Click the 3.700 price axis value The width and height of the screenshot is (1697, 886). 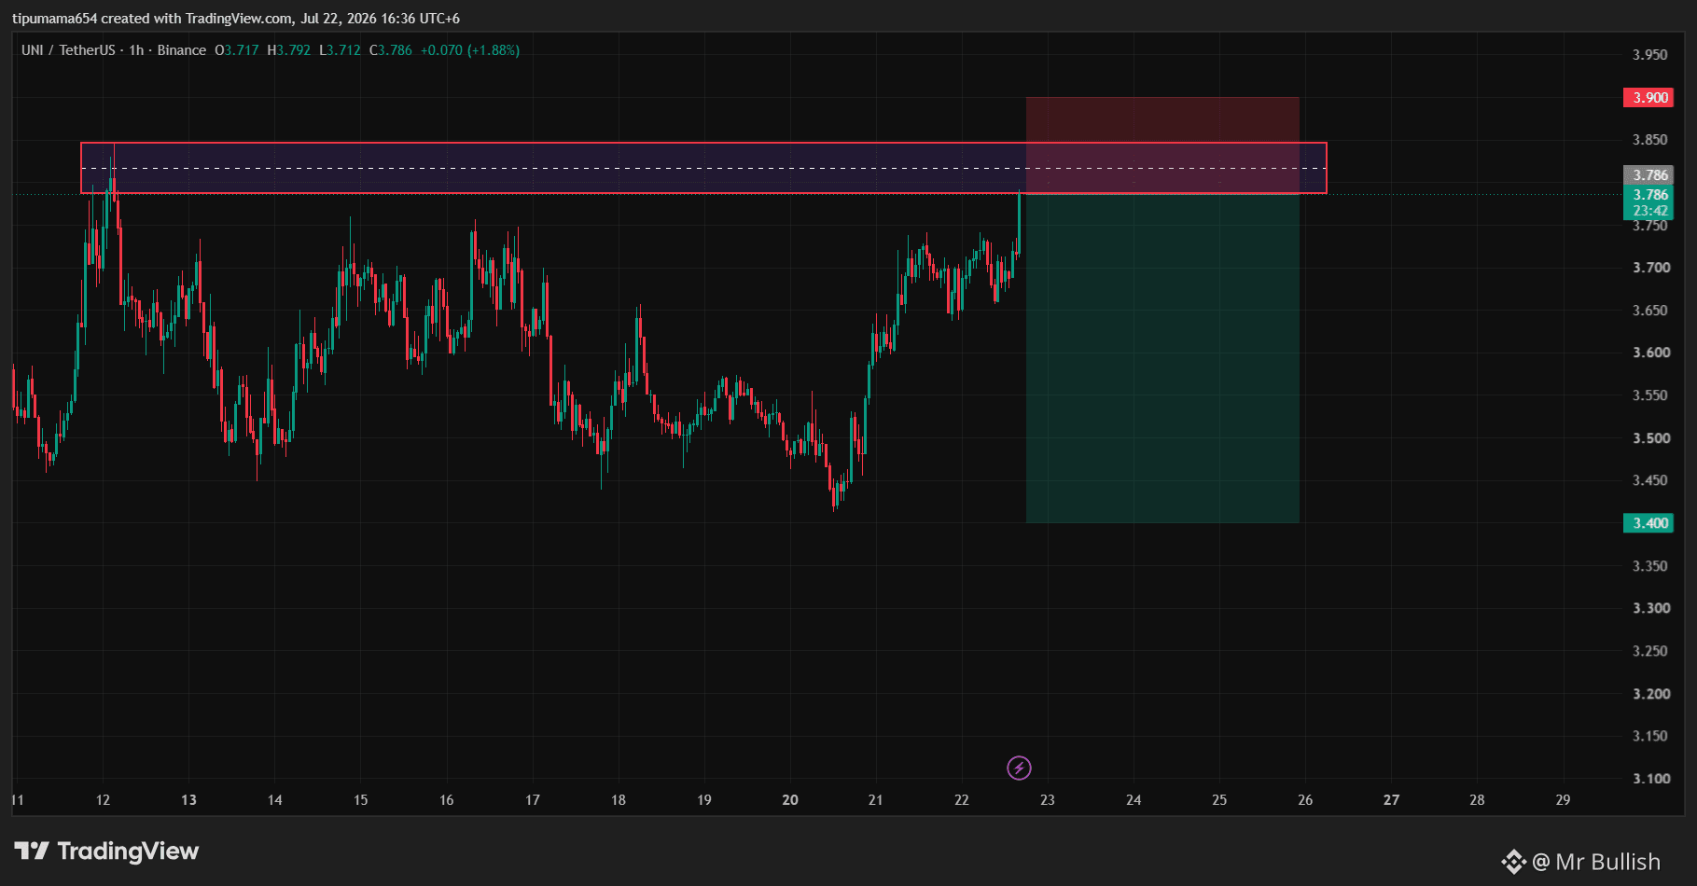(1649, 268)
